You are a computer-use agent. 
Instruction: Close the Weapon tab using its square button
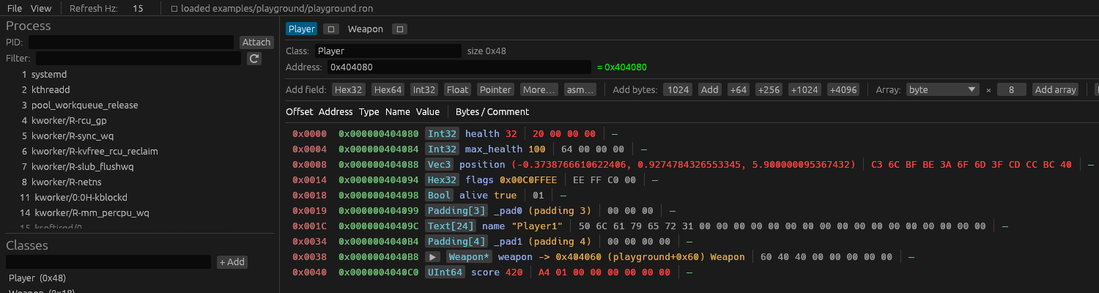(x=399, y=29)
